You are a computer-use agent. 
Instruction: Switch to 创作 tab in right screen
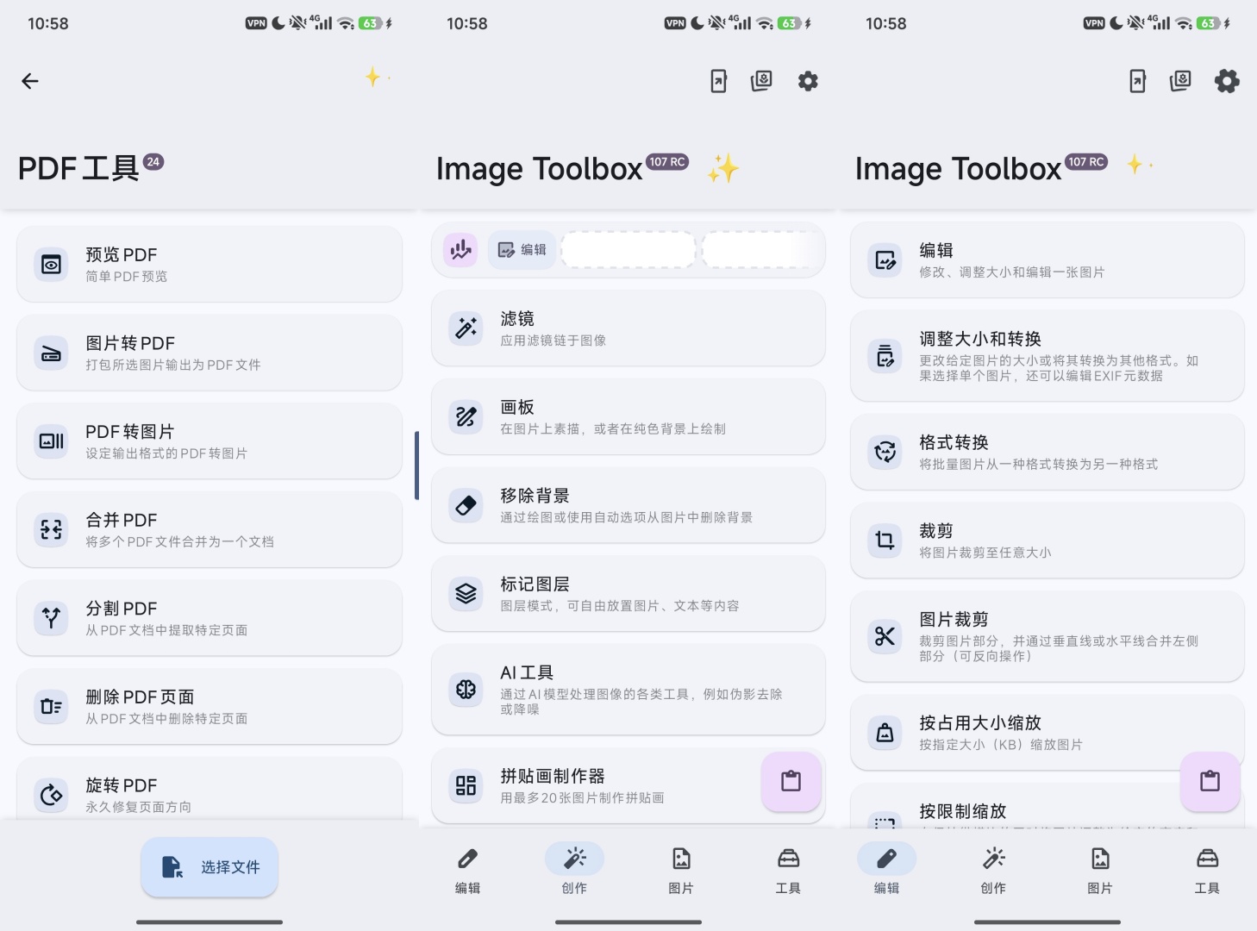(993, 870)
